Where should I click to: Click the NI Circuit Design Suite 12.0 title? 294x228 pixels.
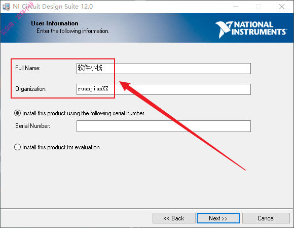coord(53,7)
